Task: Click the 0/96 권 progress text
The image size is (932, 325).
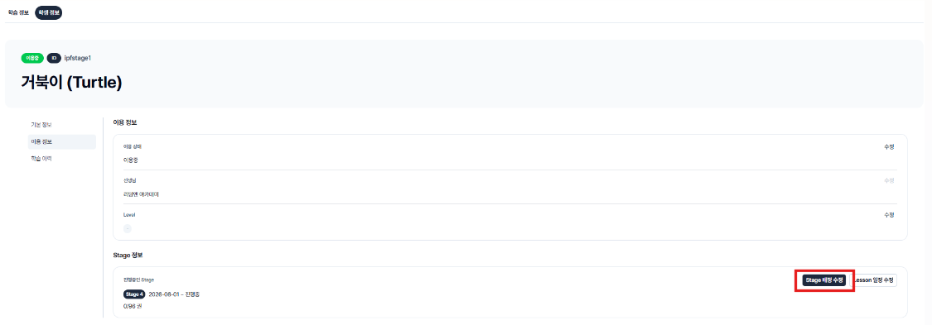Action: (x=132, y=307)
